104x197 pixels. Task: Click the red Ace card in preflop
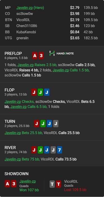pos(35,56)
